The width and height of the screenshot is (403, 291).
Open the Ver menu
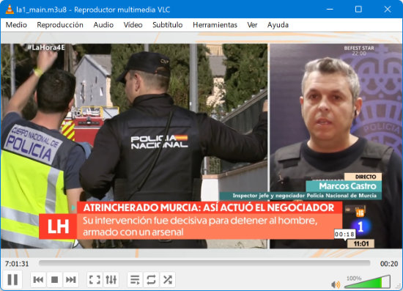coord(252,25)
